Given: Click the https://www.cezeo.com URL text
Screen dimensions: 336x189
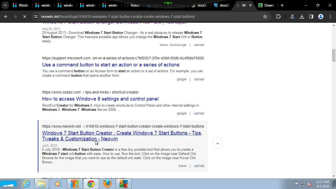Looking at the screenshot, I should [61, 92].
